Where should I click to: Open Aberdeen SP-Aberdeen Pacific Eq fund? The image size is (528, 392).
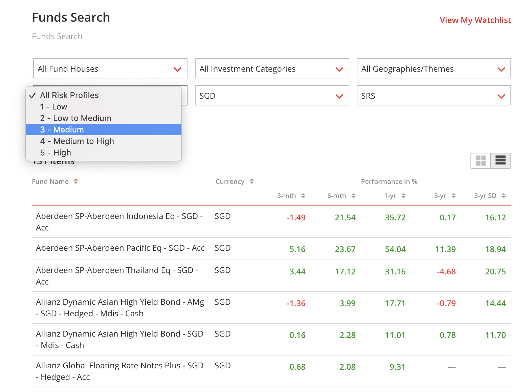tap(120, 248)
